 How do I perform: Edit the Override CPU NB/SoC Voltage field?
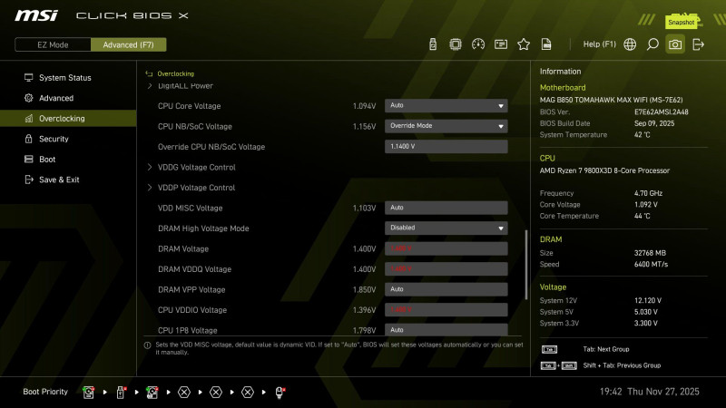pos(446,146)
